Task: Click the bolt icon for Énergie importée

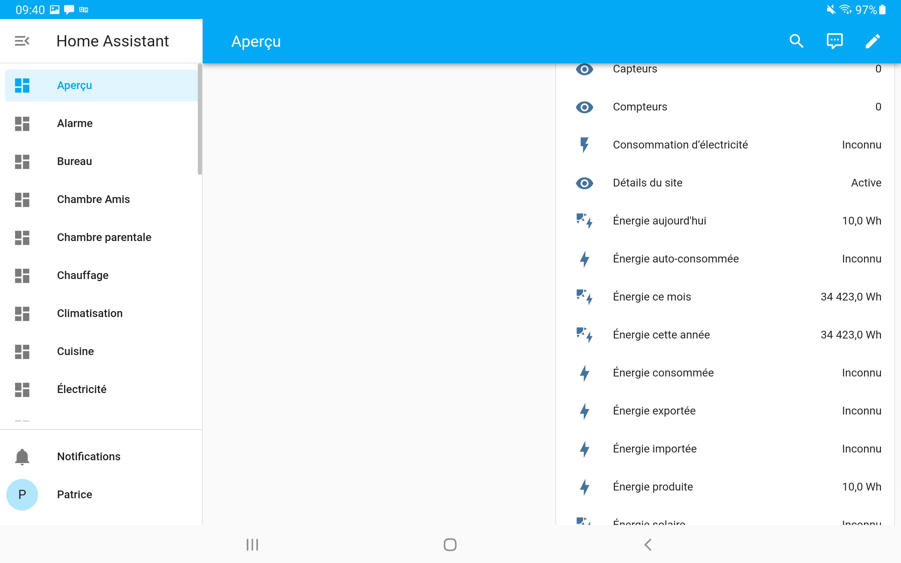Action: coord(584,449)
